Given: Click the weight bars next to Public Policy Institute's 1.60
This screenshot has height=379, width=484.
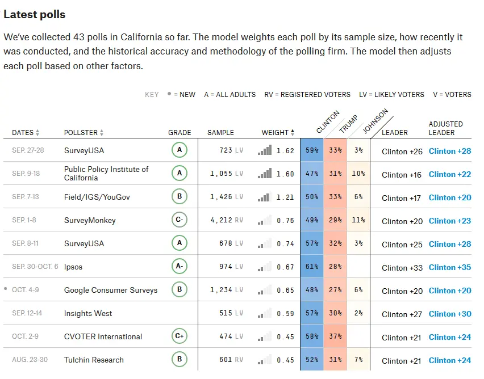Looking at the screenshot, I should point(266,174).
